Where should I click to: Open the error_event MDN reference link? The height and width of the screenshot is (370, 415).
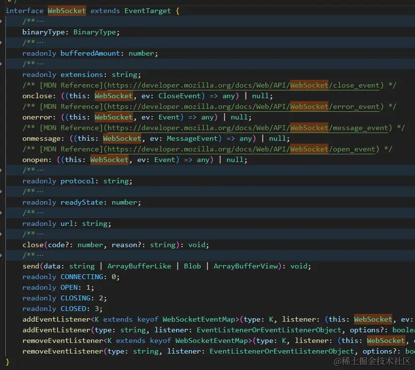[x=243, y=107]
